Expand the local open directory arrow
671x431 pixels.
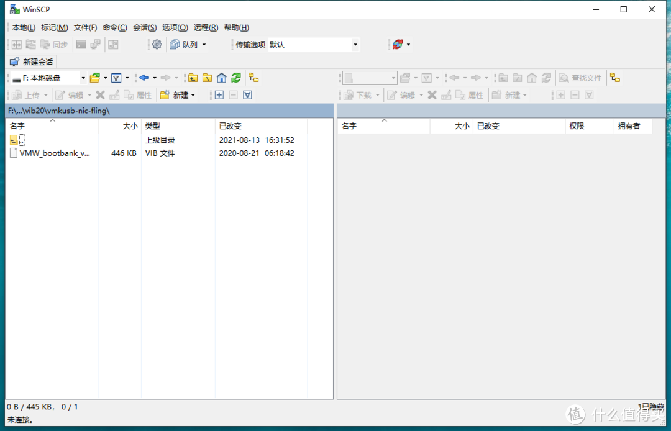(x=105, y=78)
